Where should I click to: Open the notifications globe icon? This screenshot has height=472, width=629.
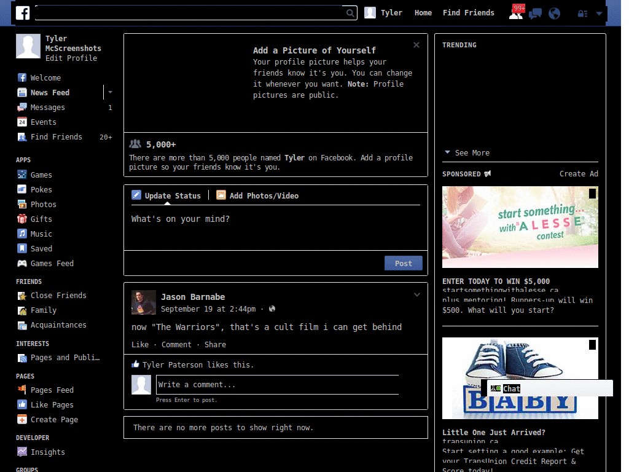(x=554, y=14)
